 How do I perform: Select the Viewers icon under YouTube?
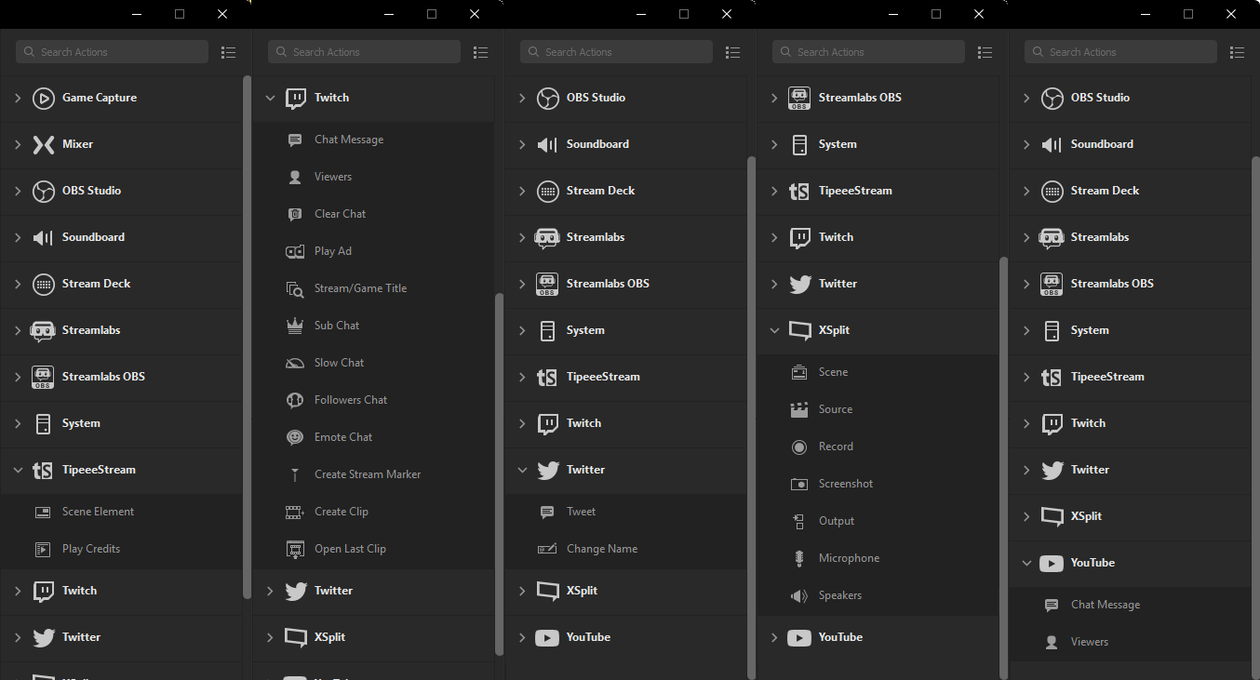pyautogui.click(x=1052, y=642)
